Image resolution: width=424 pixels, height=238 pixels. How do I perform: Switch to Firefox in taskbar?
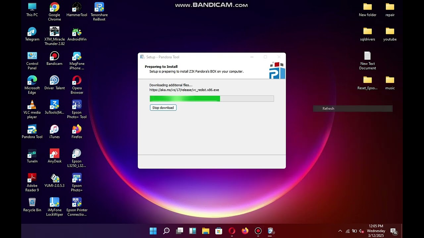pos(245,231)
